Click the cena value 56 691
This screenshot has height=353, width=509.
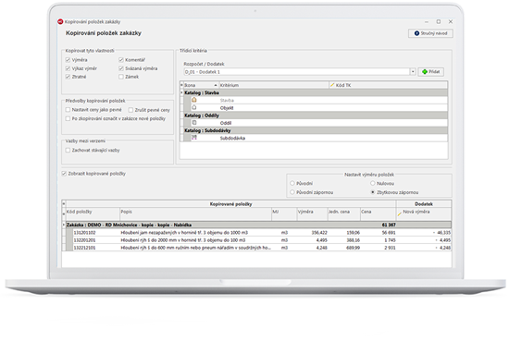389,233
